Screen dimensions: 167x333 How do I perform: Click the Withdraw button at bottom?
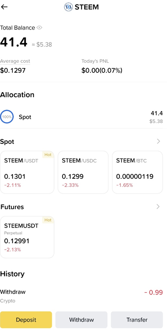(81, 320)
